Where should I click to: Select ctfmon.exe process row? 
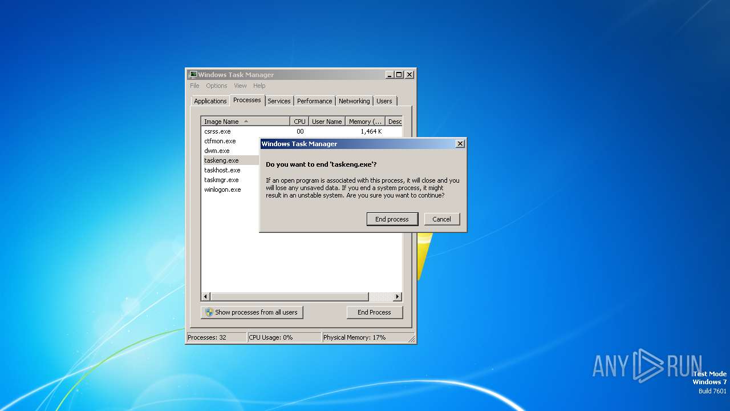click(x=230, y=141)
